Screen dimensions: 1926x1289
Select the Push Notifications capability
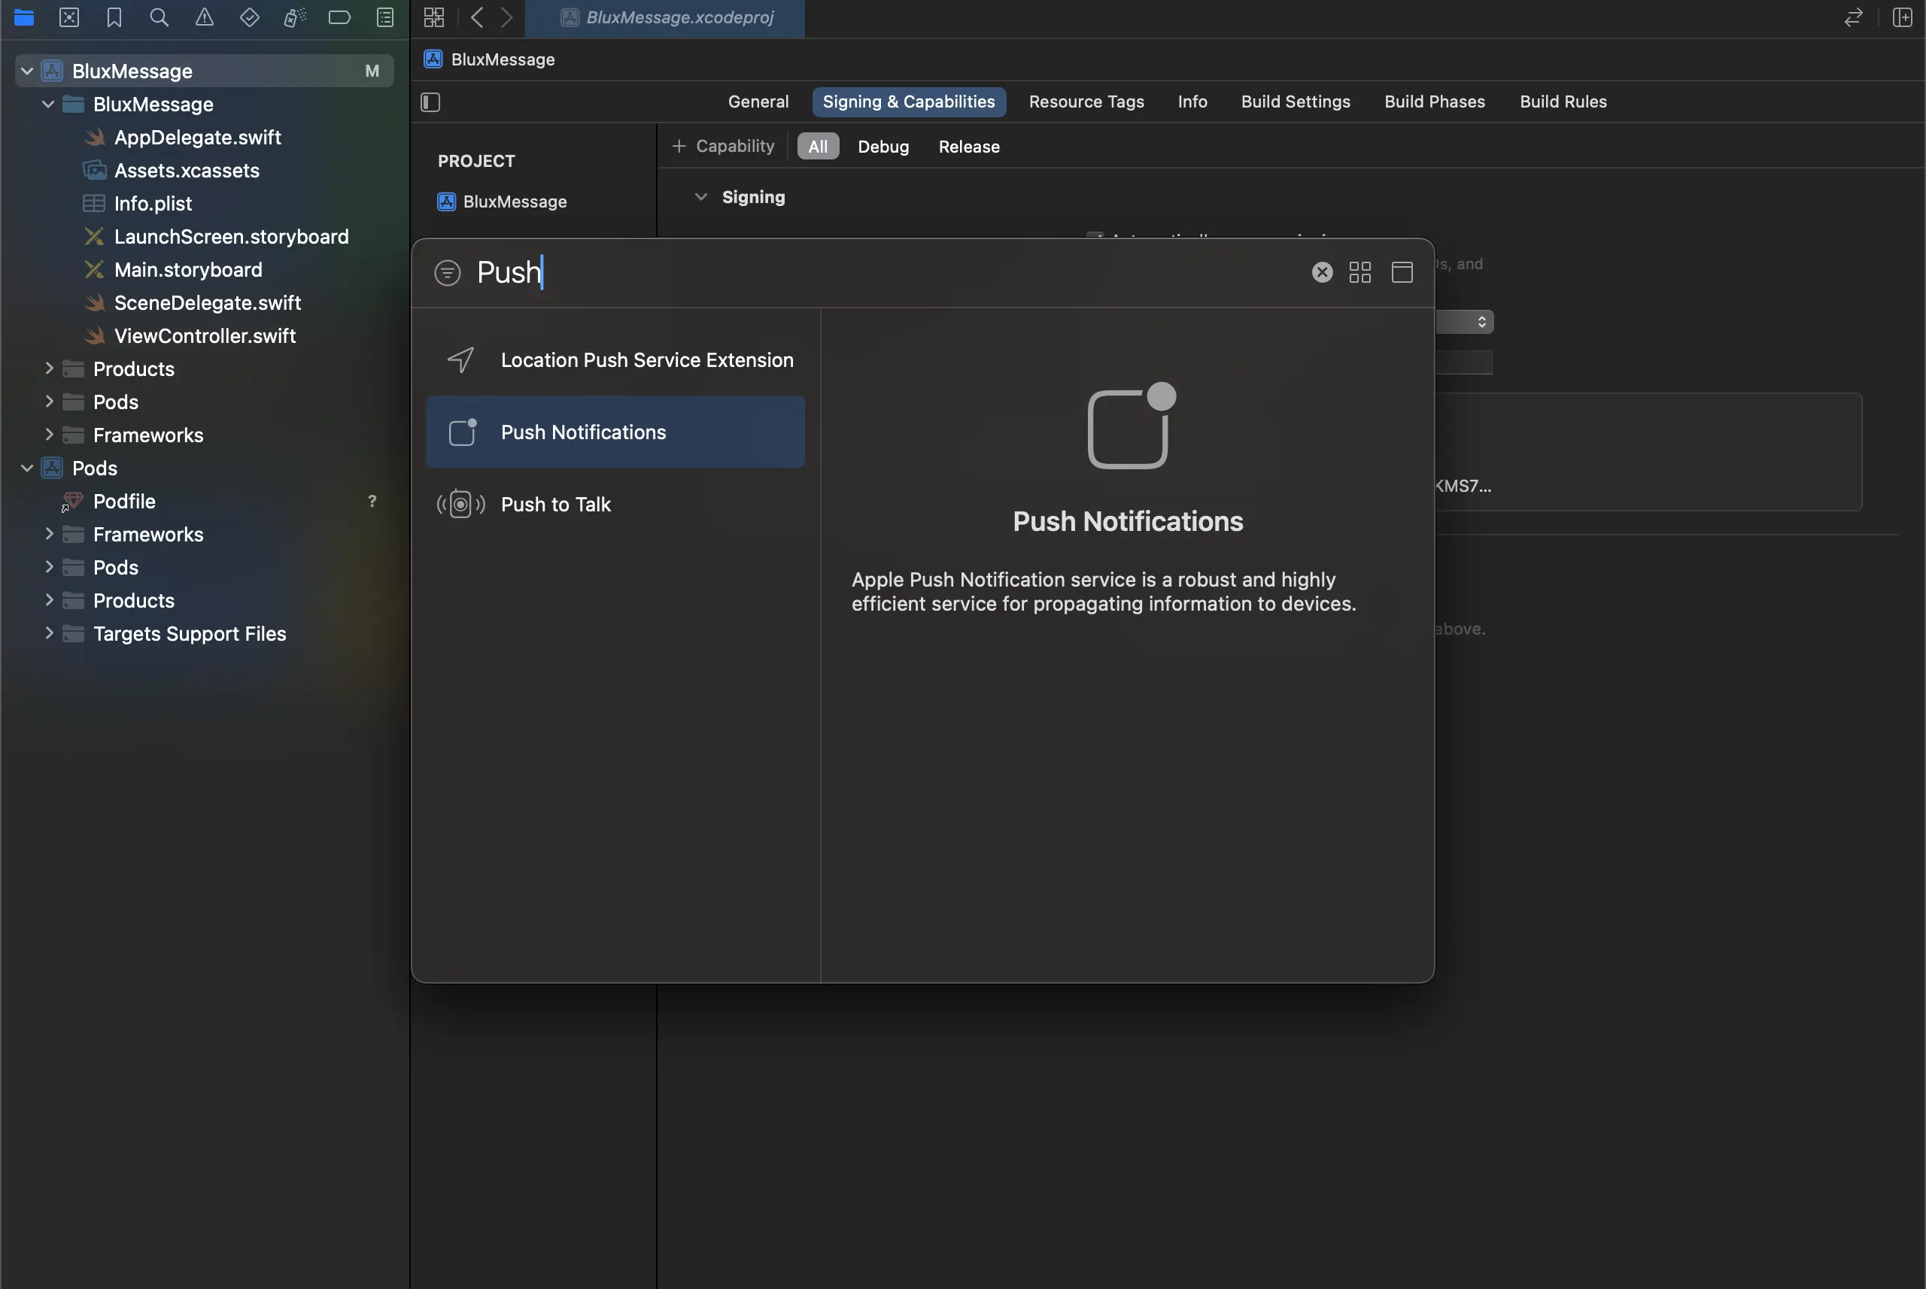coord(615,432)
